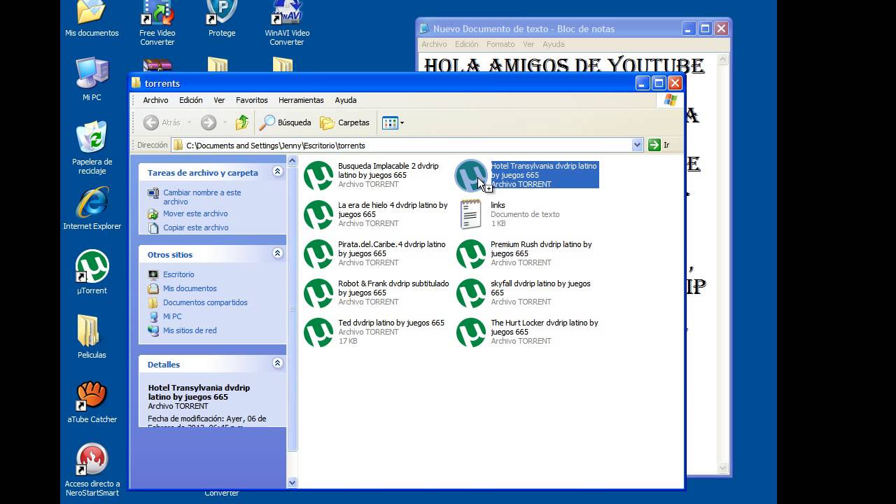Open the Archivo menu in torrents window
The image size is (896, 504).
tap(155, 100)
